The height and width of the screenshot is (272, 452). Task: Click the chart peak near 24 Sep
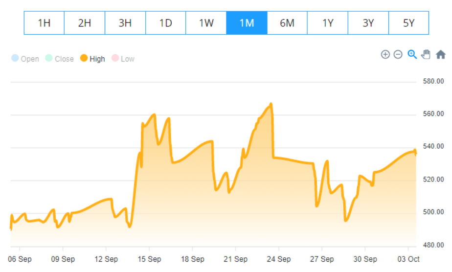click(271, 104)
